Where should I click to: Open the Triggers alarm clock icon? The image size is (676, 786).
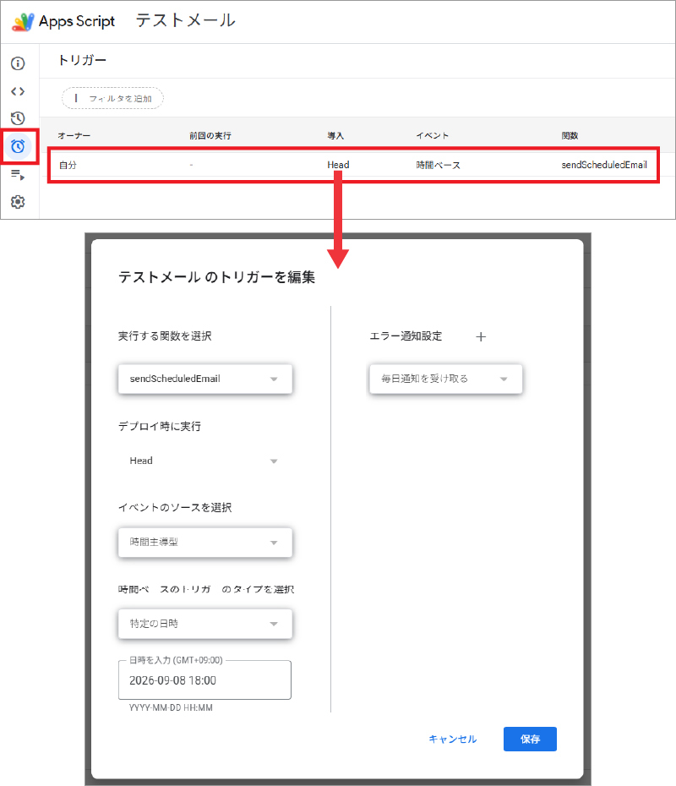tap(18, 146)
